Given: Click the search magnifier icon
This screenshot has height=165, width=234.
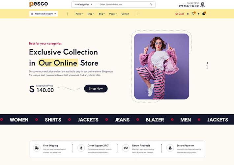Looking at the screenshot, I should [x=151, y=5].
